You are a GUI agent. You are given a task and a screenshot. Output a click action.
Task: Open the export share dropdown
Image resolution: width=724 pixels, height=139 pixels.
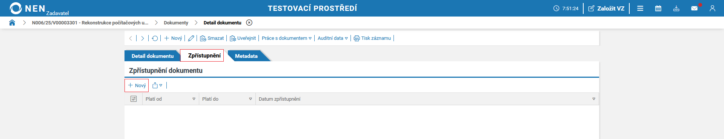pos(157,86)
